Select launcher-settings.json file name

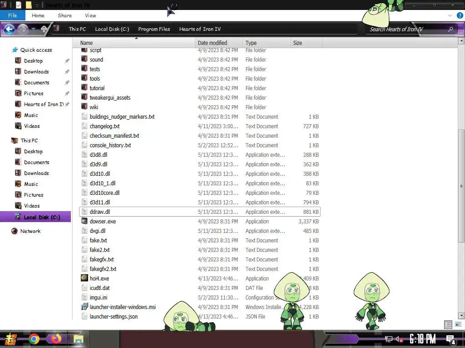pos(114,316)
